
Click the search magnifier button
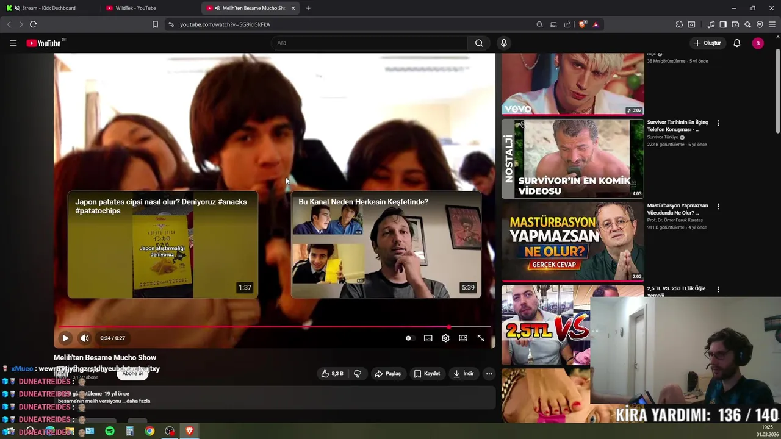click(479, 43)
